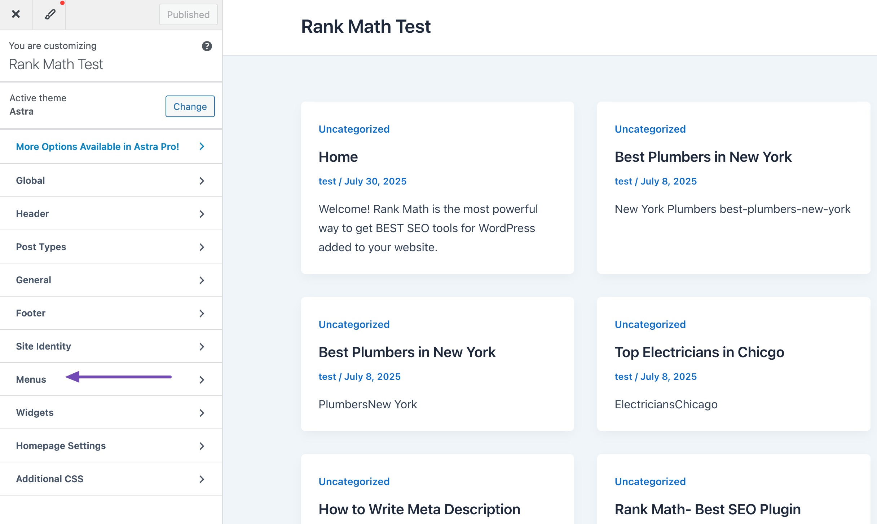Click the help question mark icon
Screen dimensions: 877x524
(x=207, y=46)
